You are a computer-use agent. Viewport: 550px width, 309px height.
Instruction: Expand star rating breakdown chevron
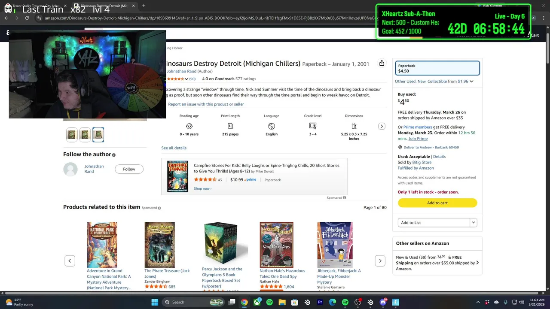(x=186, y=79)
